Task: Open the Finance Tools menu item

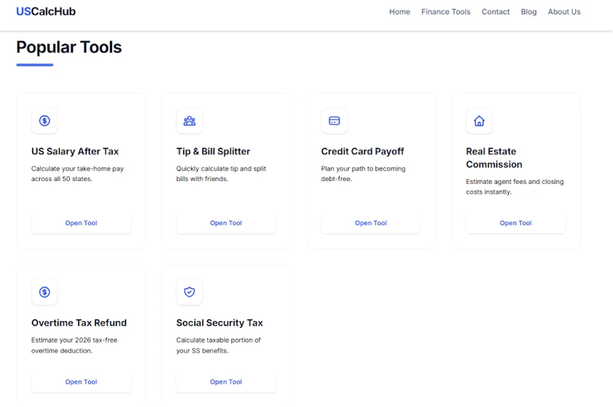Action: [446, 11]
